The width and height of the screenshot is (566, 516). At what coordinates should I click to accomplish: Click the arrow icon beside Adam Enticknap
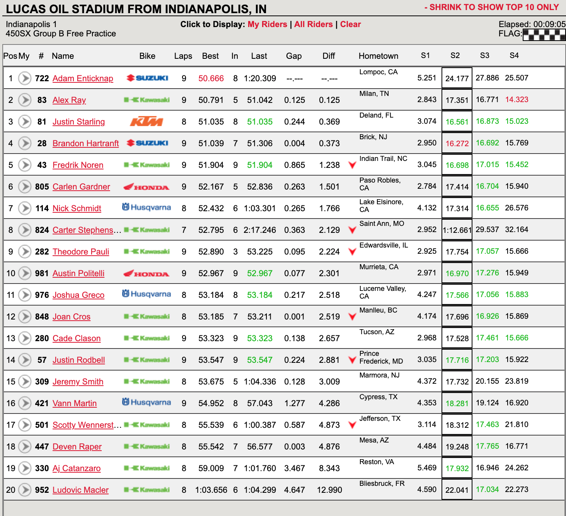[x=25, y=78]
